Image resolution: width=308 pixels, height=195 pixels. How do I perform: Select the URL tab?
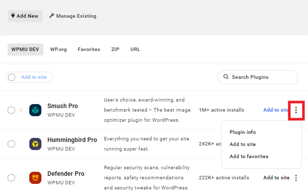[135, 50]
